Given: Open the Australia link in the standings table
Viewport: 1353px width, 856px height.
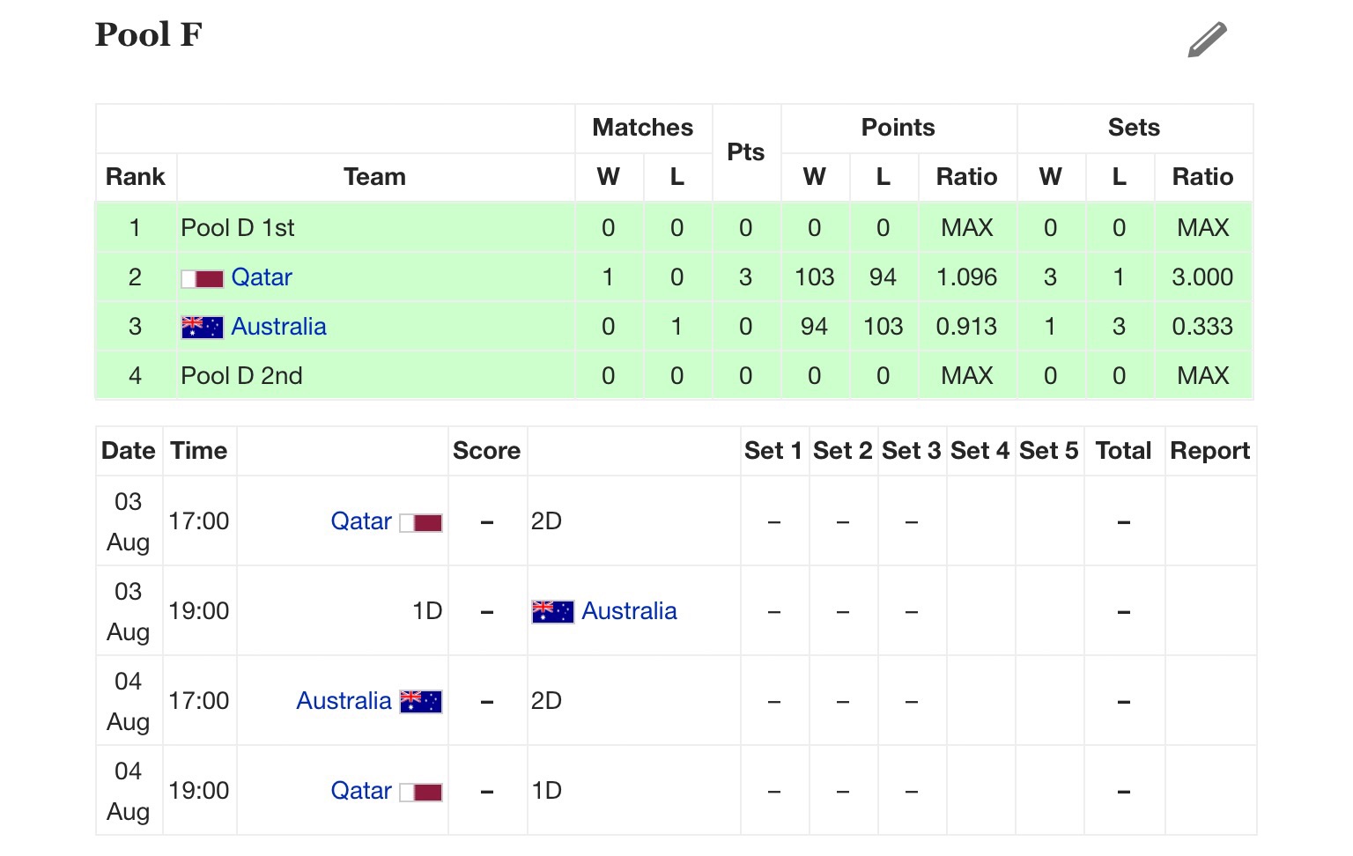Looking at the screenshot, I should point(278,327).
